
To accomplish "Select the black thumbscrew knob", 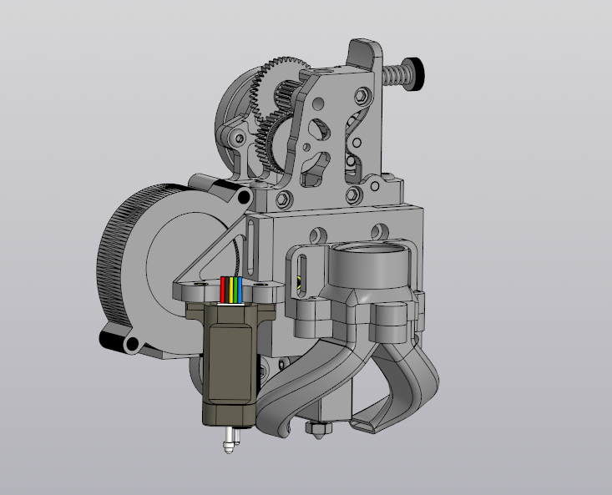I will tap(413, 72).
